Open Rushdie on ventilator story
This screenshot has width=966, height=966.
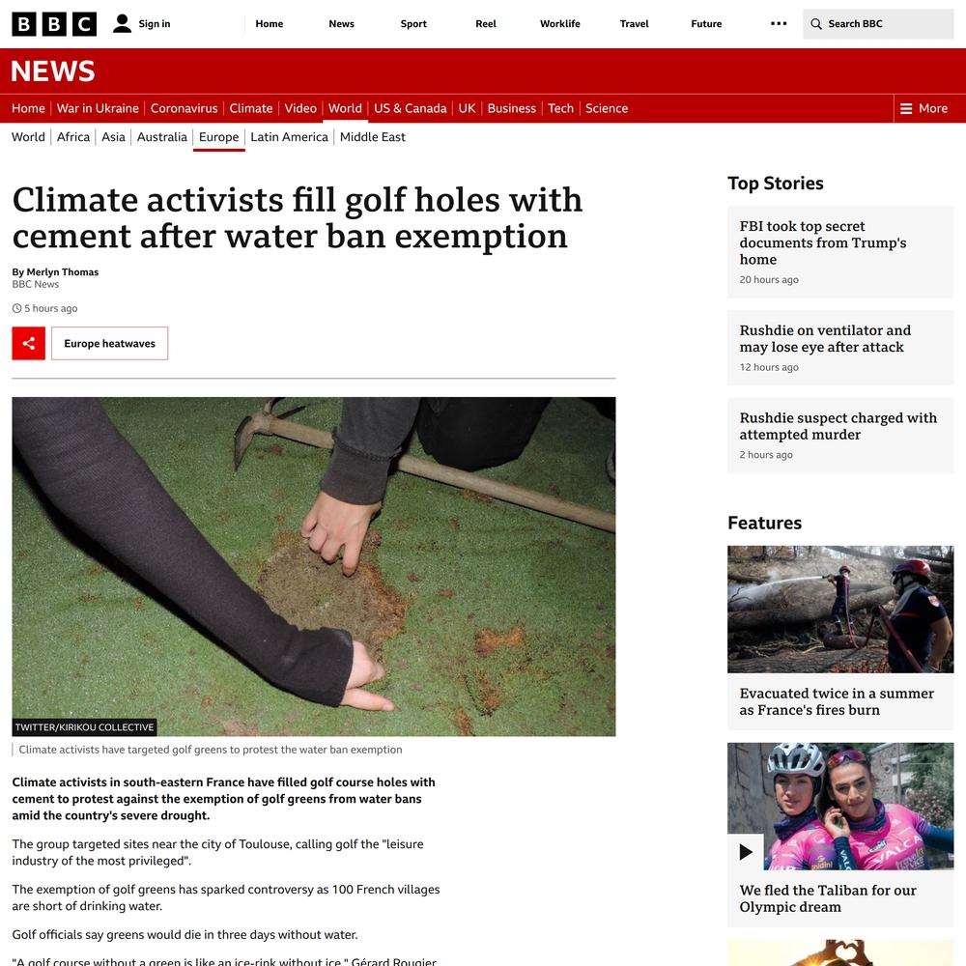(825, 339)
